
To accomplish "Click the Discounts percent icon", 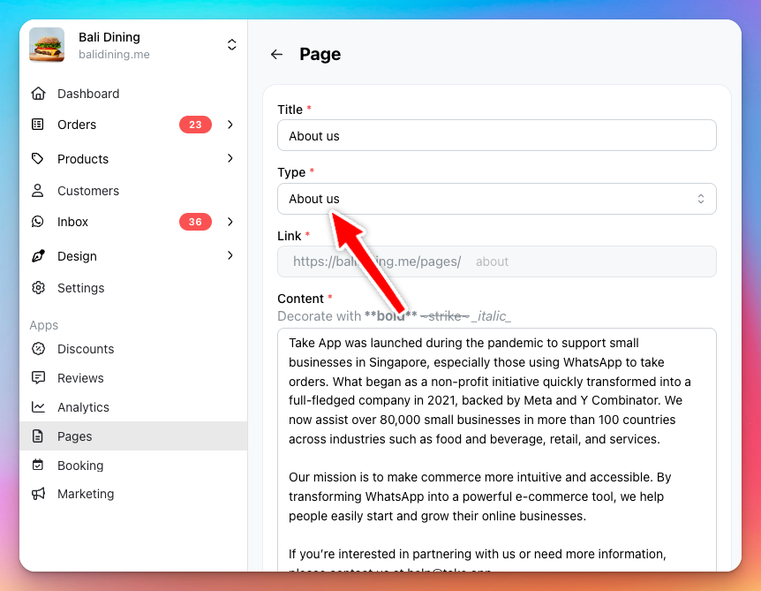I will 38,349.
